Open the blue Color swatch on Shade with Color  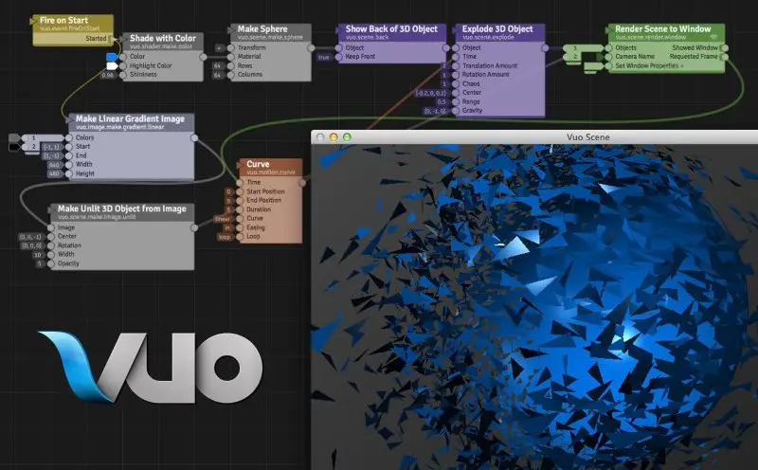tap(112, 57)
